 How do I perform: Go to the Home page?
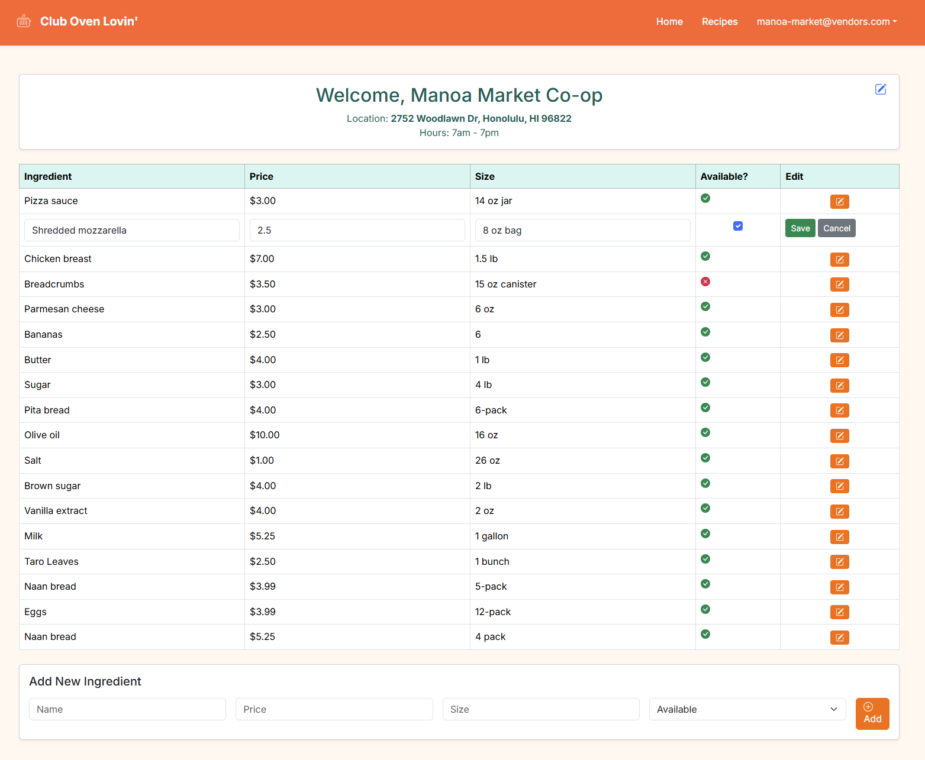[x=669, y=22]
